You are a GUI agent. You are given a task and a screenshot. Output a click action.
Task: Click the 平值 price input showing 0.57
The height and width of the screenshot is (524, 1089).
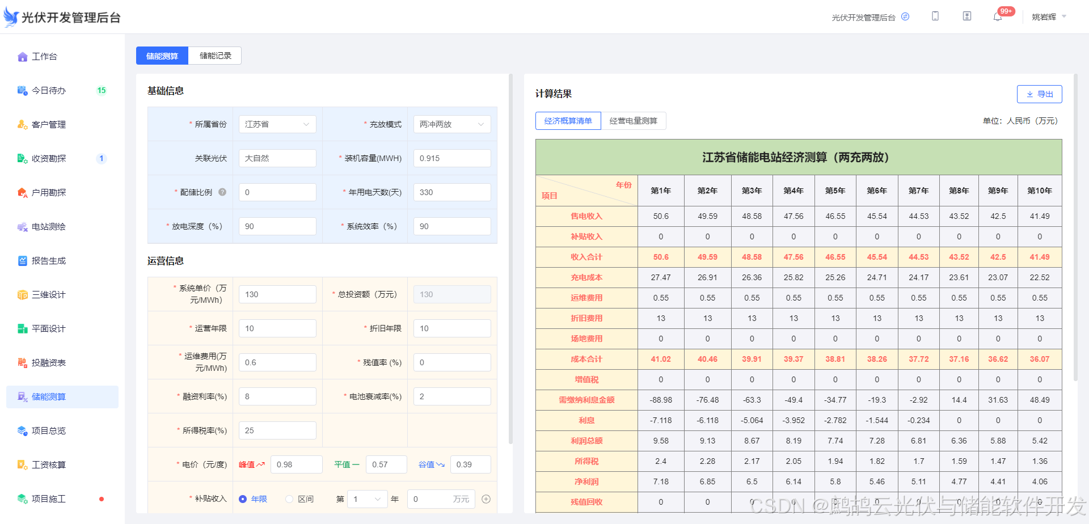tap(386, 464)
